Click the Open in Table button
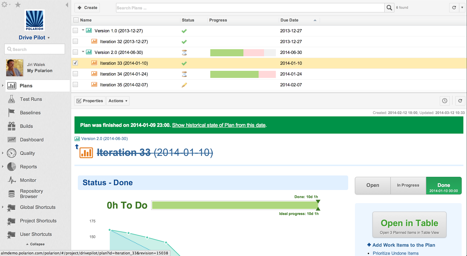Viewport: 467px width, 256px height. [x=409, y=225]
